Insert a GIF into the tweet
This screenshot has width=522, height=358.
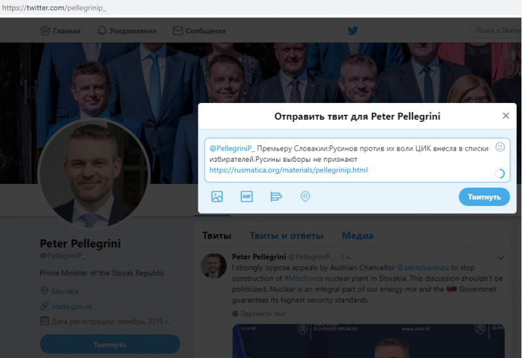point(247,197)
